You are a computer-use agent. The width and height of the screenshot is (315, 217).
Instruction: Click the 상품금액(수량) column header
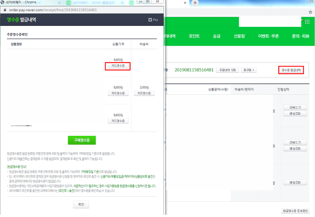click(x=218, y=89)
